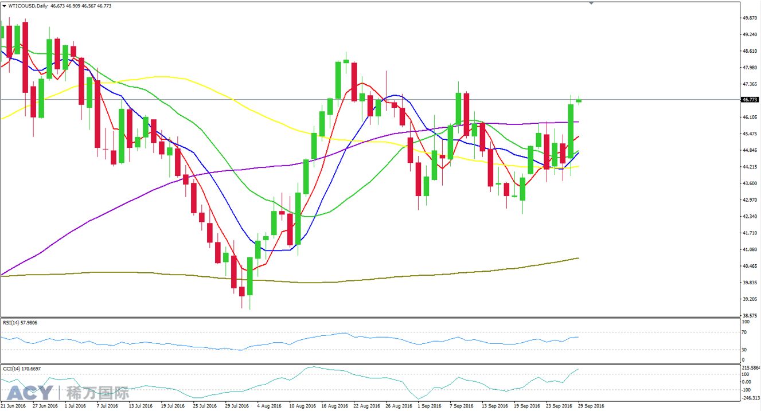Click the 38.575 price axis label
761x411 pixels.
coord(749,316)
